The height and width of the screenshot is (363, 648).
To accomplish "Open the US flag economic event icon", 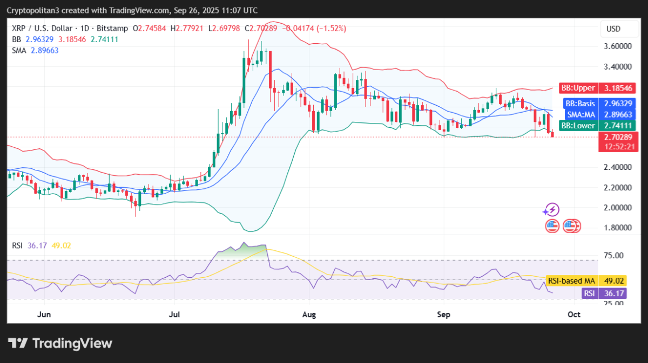I will coord(551,226).
